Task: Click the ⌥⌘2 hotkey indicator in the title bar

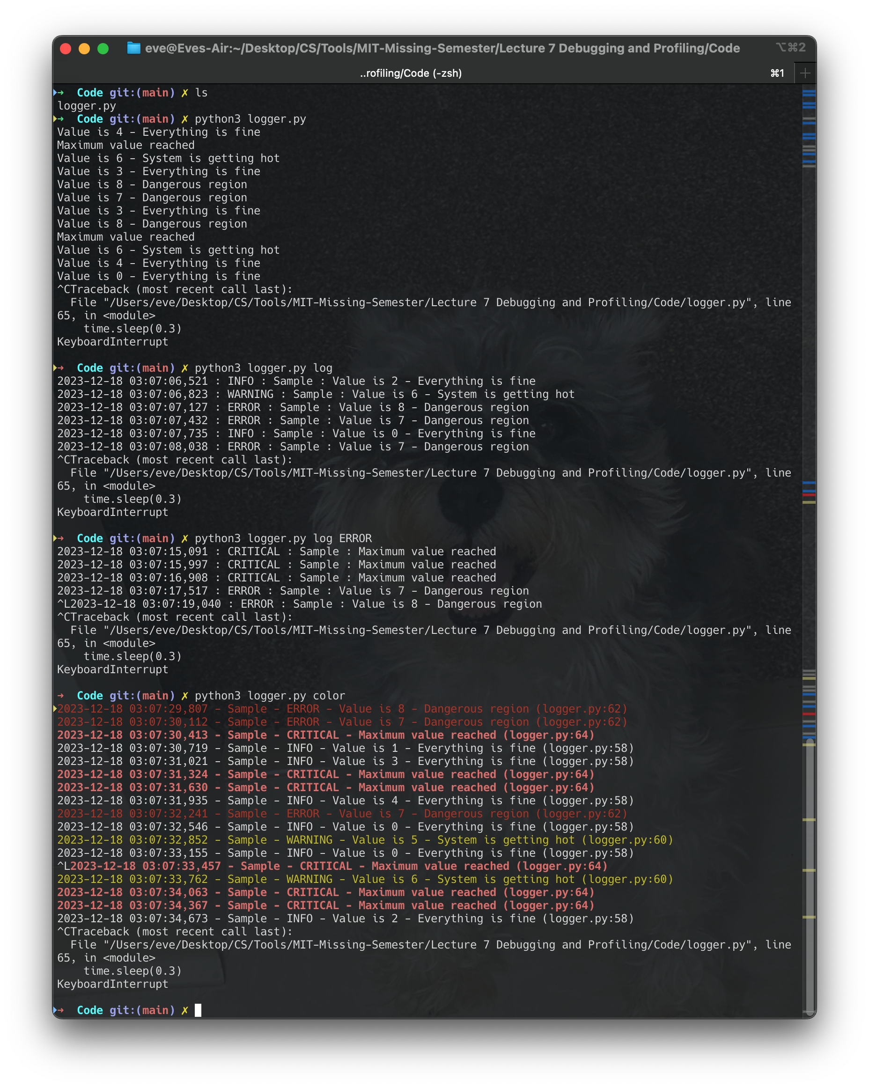Action: click(x=790, y=48)
